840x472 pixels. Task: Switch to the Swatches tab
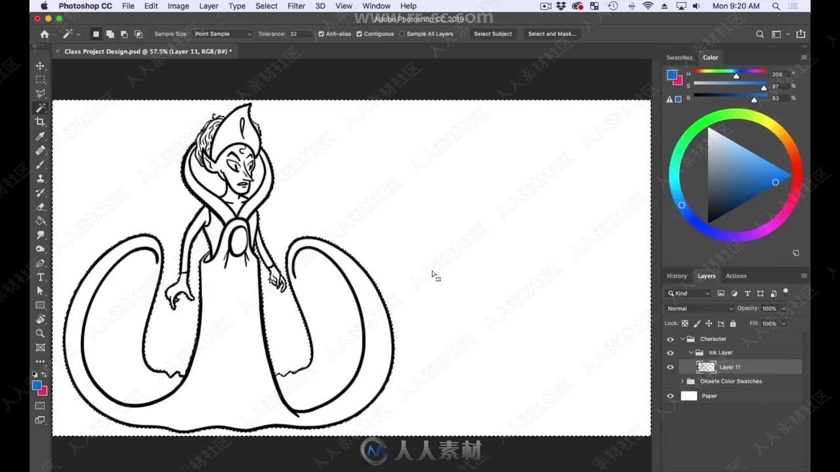pos(679,58)
